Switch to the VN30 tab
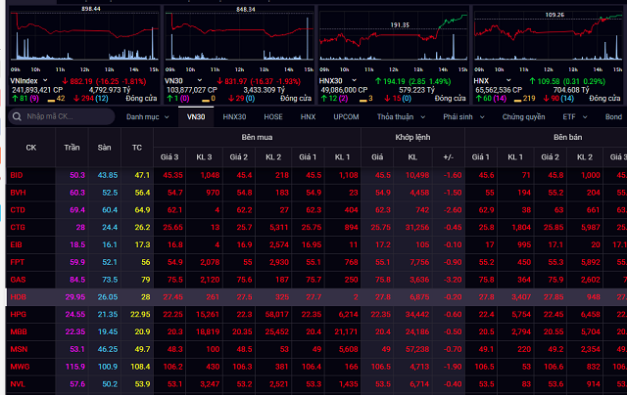 pos(197,117)
